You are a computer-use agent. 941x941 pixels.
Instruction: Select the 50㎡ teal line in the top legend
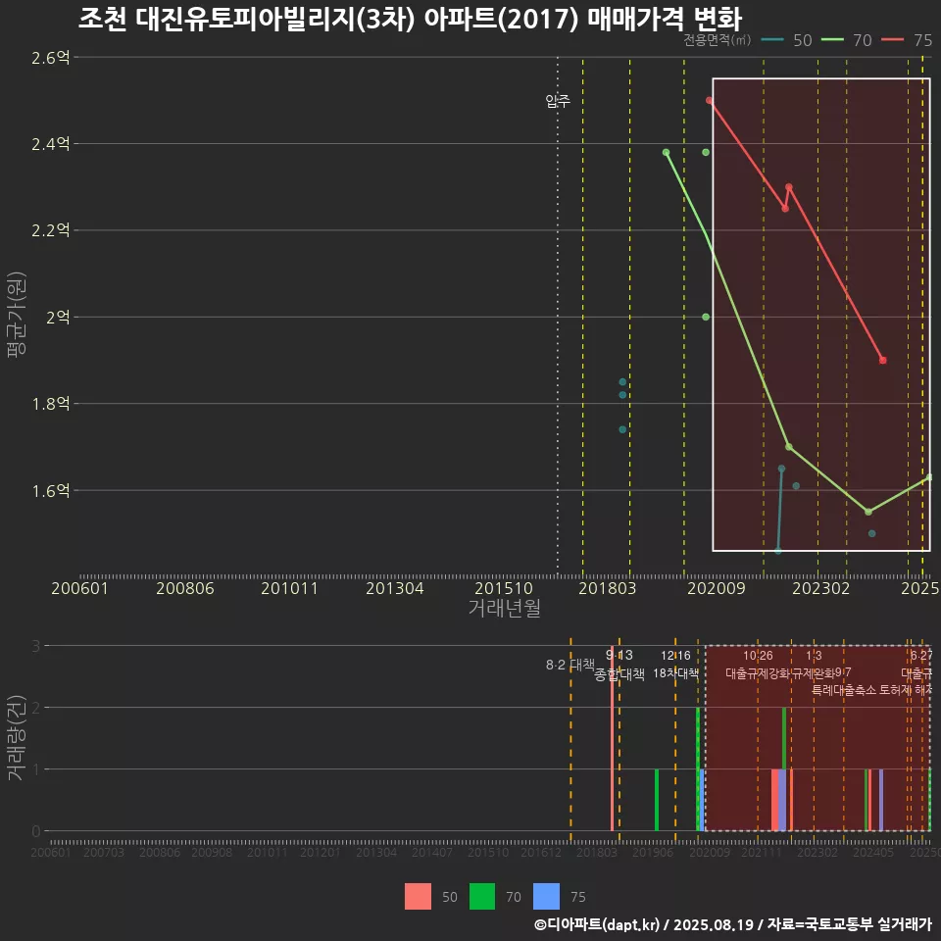(773, 40)
